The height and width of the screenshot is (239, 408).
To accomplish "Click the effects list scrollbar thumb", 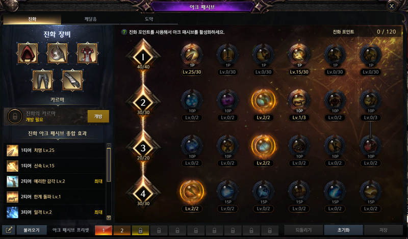I will [x=109, y=165].
